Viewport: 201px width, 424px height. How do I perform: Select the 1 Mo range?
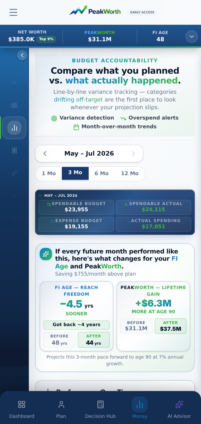tap(49, 174)
